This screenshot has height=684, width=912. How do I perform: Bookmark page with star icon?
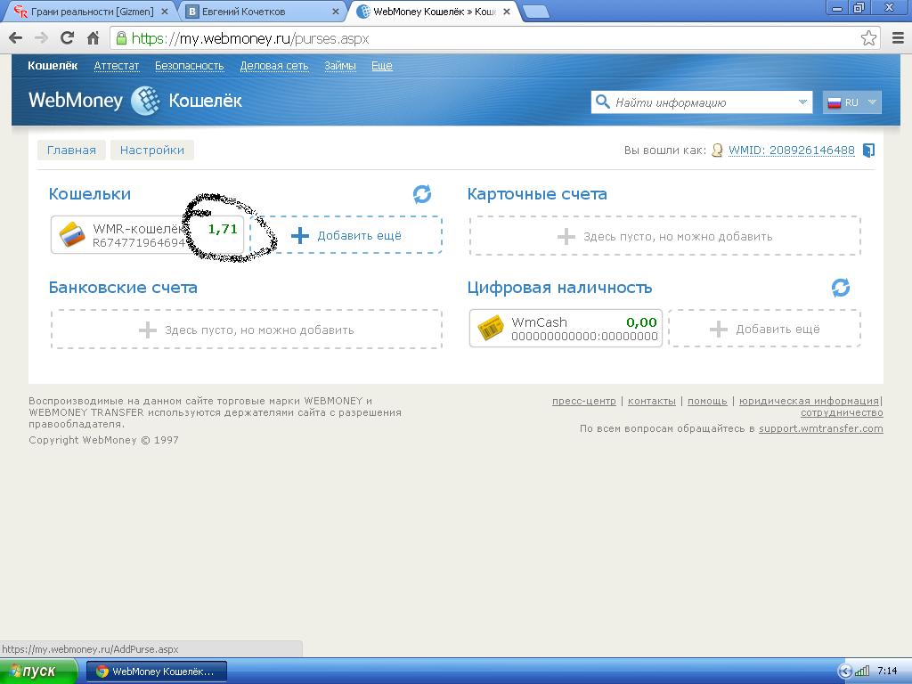point(868,38)
